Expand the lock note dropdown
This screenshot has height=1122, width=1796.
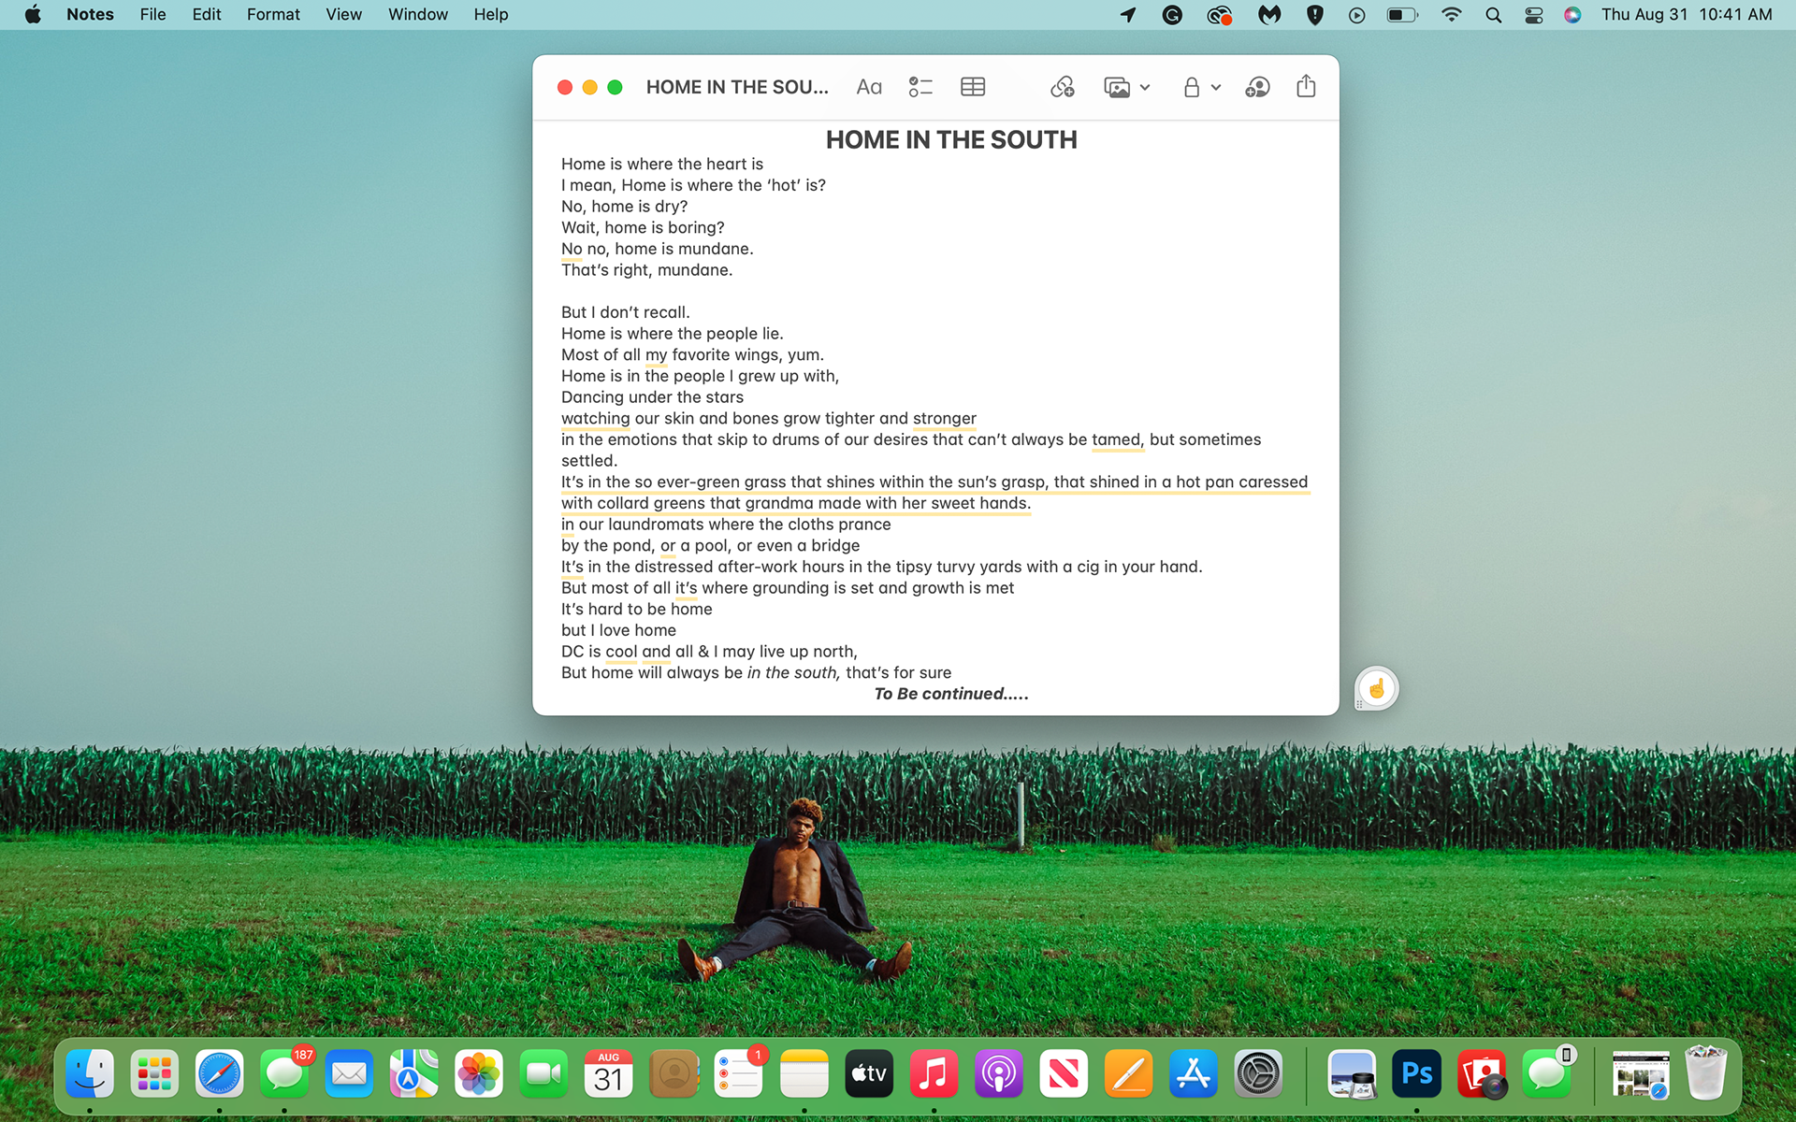pyautogui.click(x=1216, y=87)
